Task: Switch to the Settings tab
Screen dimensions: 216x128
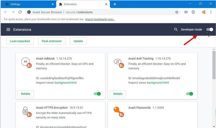Action: (29, 4)
